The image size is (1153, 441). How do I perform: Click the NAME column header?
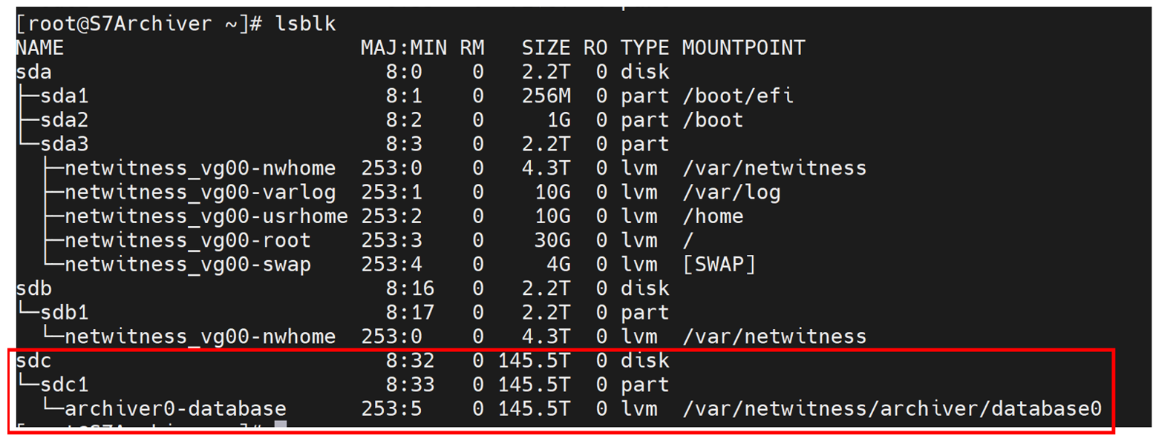tap(40, 48)
